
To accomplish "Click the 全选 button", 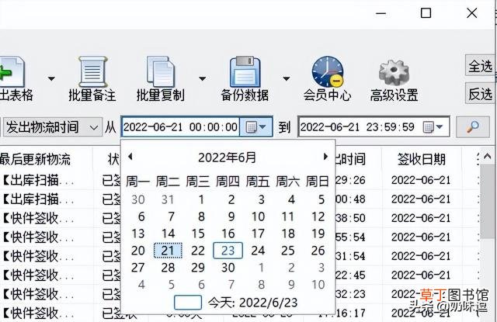I will [x=480, y=66].
